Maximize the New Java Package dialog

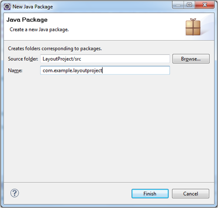click(189, 5)
